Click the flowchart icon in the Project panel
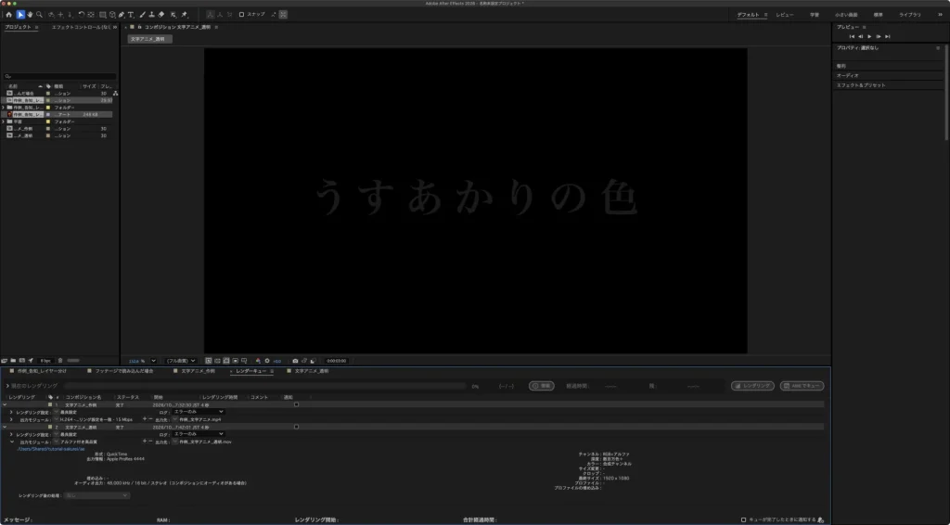Viewport: 950px width, 525px height. [x=115, y=94]
